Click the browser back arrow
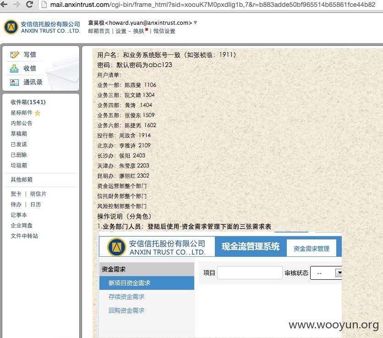Viewport: 383px width, 338px height. 3,4
